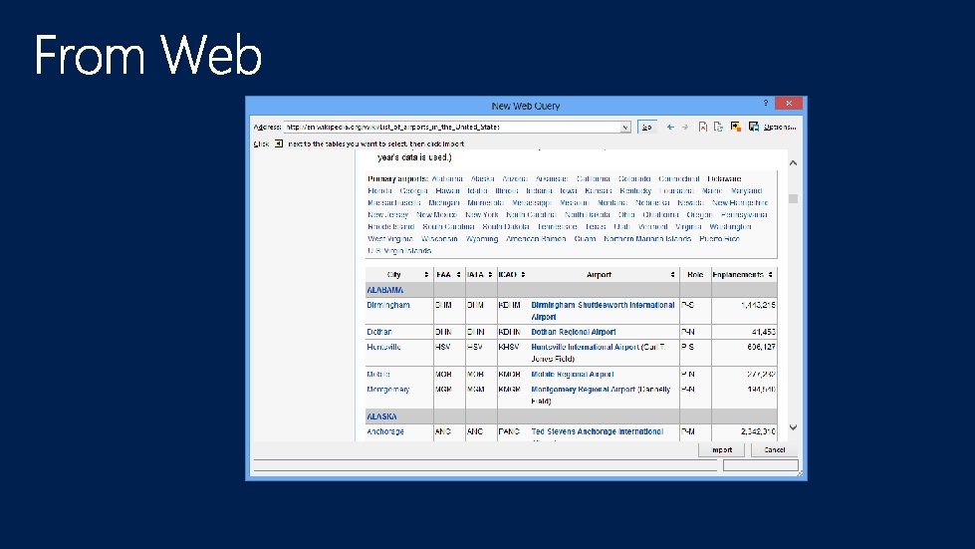Click the ALASKA section header link
Screen dimensions: 975x549
click(381, 416)
